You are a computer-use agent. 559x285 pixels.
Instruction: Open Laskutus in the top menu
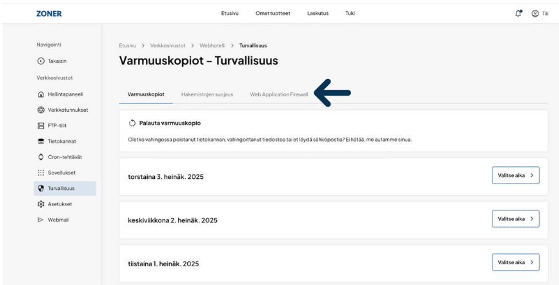(x=317, y=13)
